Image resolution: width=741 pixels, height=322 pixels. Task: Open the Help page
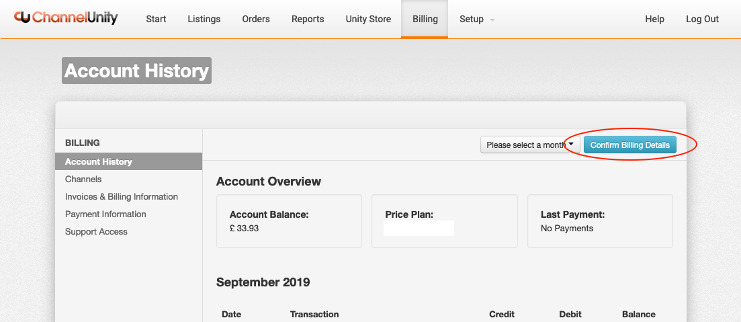tap(654, 19)
